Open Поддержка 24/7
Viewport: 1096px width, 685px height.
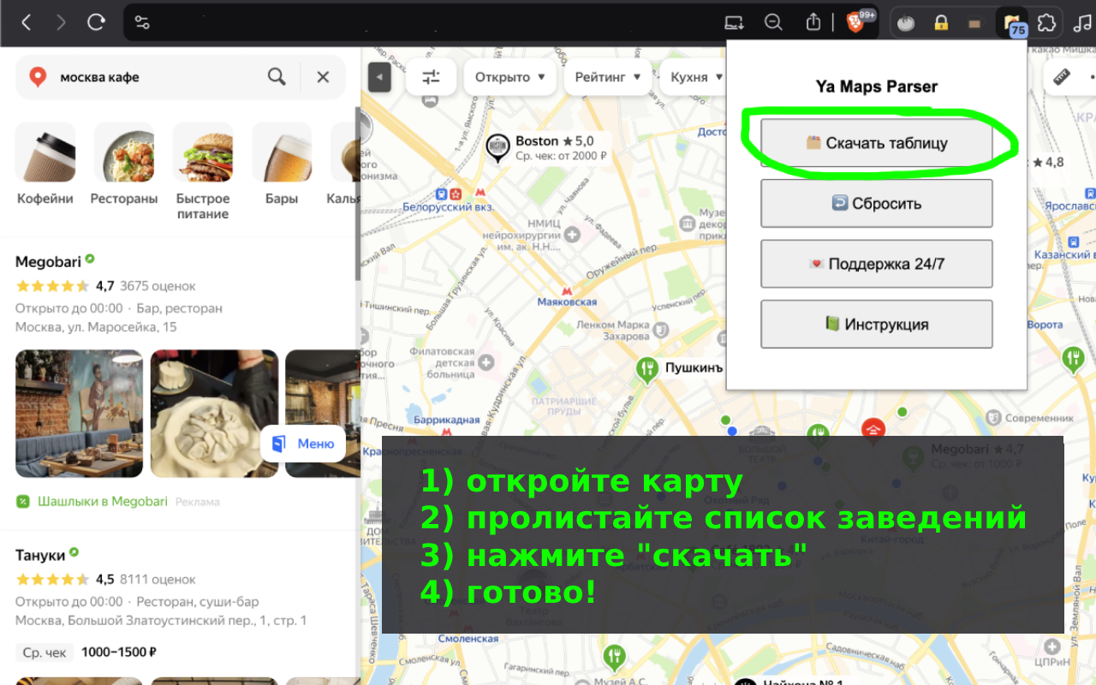876,264
